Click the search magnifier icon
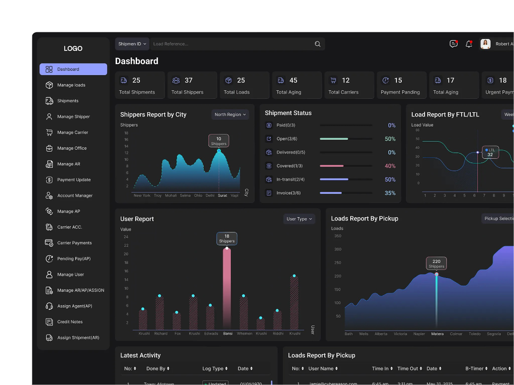Screen dimensions: 514x385 317,44
